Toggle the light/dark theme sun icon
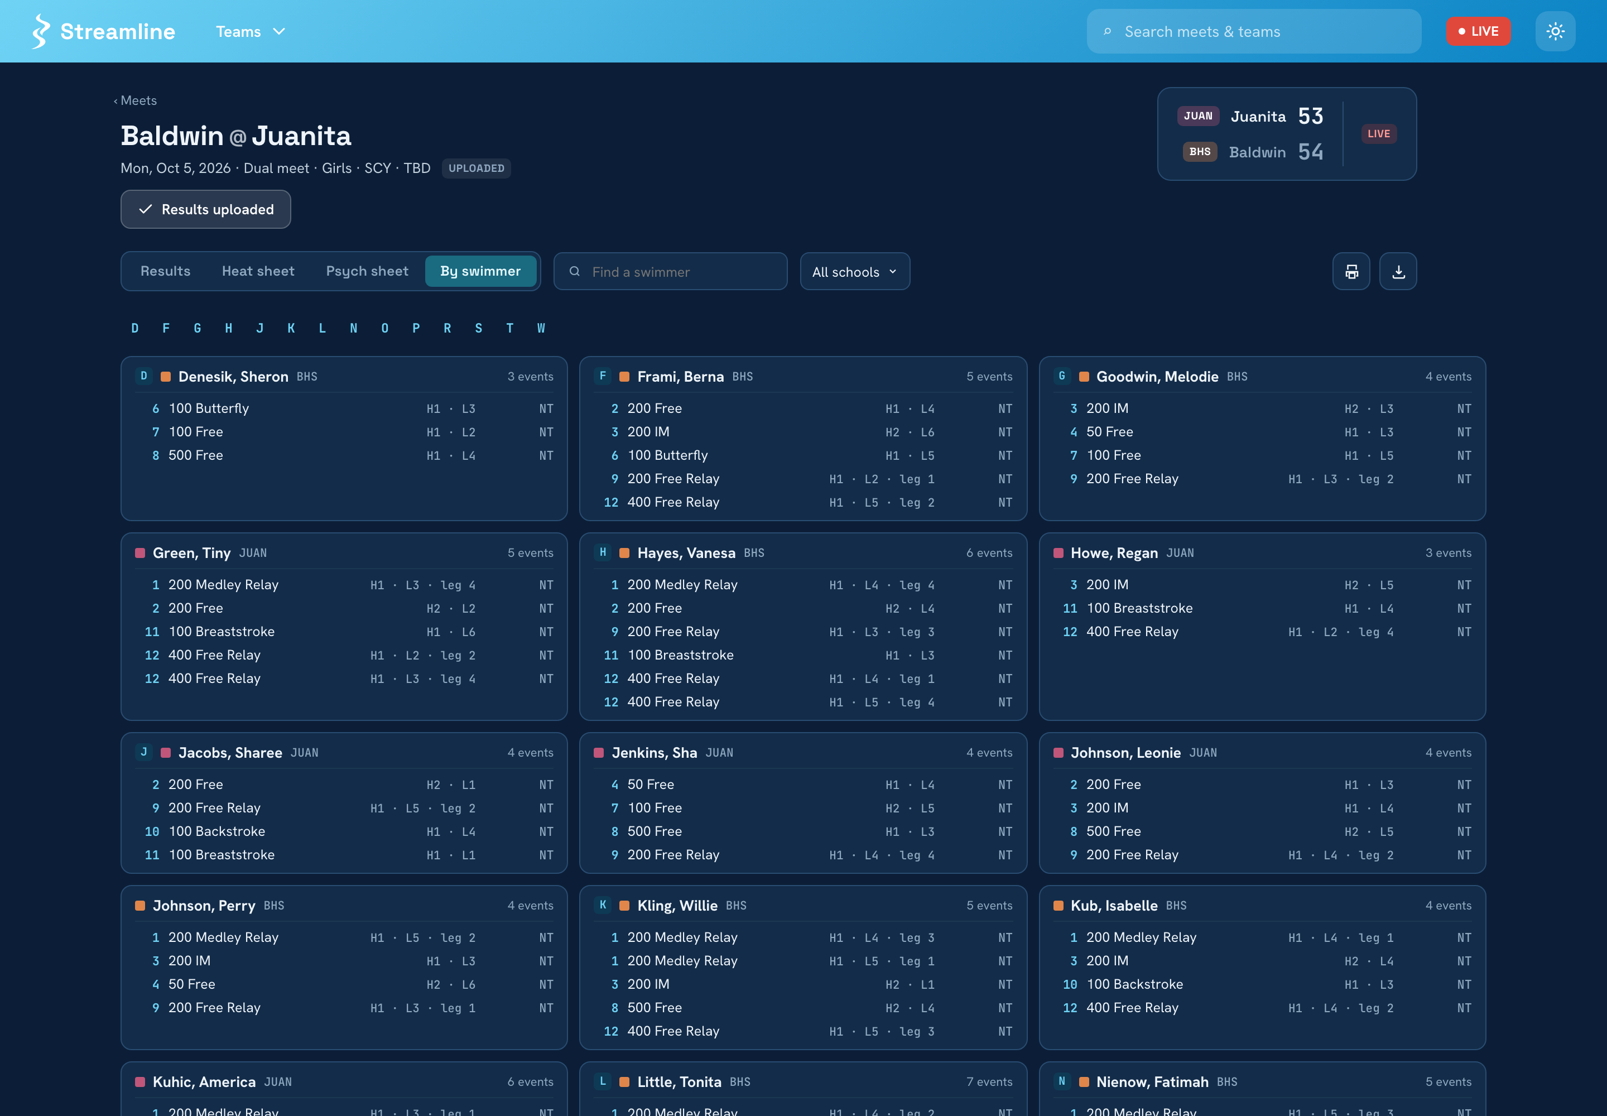This screenshot has width=1607, height=1116. tap(1555, 31)
